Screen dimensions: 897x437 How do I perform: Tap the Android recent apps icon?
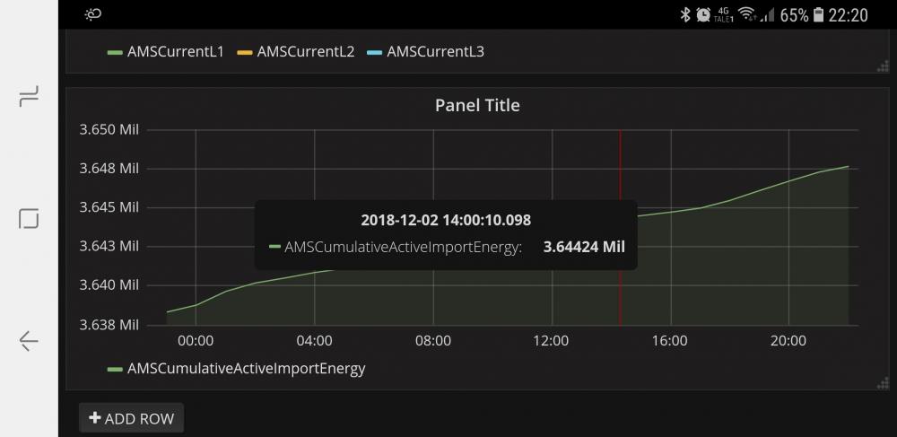[x=29, y=97]
